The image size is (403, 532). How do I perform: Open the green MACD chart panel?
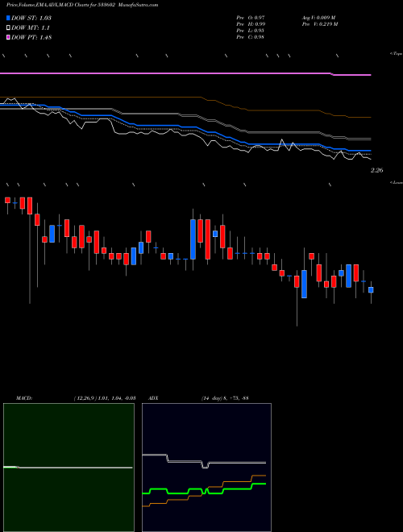click(x=69, y=468)
